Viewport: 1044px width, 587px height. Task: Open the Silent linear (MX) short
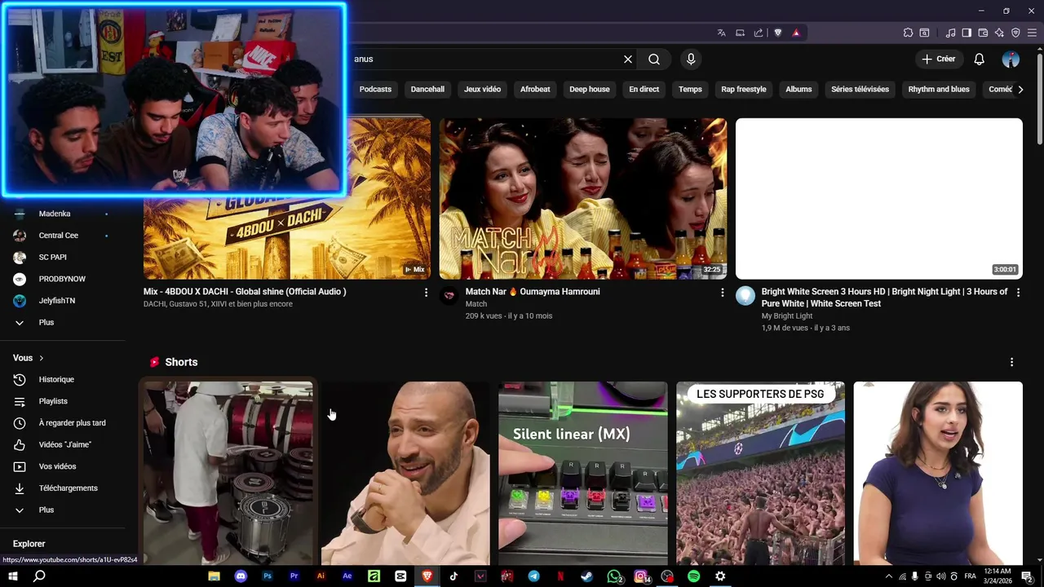click(583, 473)
